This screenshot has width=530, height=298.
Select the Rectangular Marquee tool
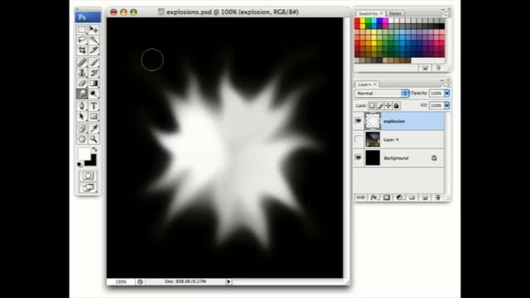[x=82, y=30]
